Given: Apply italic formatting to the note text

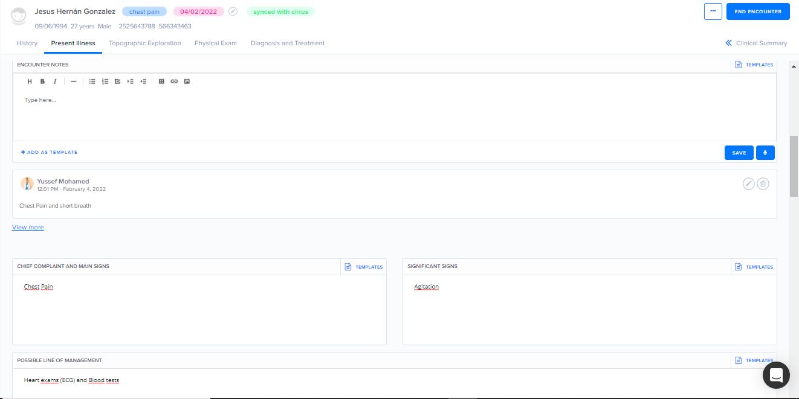Looking at the screenshot, I should tap(55, 81).
